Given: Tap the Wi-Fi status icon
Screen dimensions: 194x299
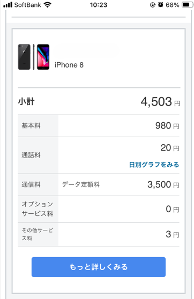Looking at the screenshot, I should (47, 5).
